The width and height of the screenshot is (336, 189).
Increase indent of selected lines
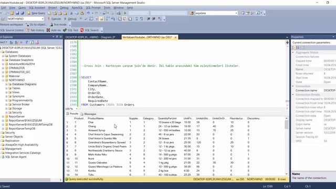(154, 19)
